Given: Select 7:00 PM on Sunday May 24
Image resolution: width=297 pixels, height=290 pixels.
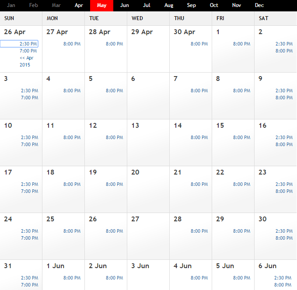Looking at the screenshot, I should point(30,238).
